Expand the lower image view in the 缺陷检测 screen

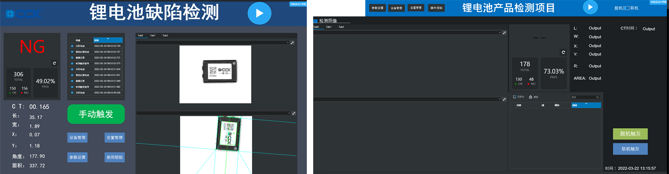coord(294,113)
